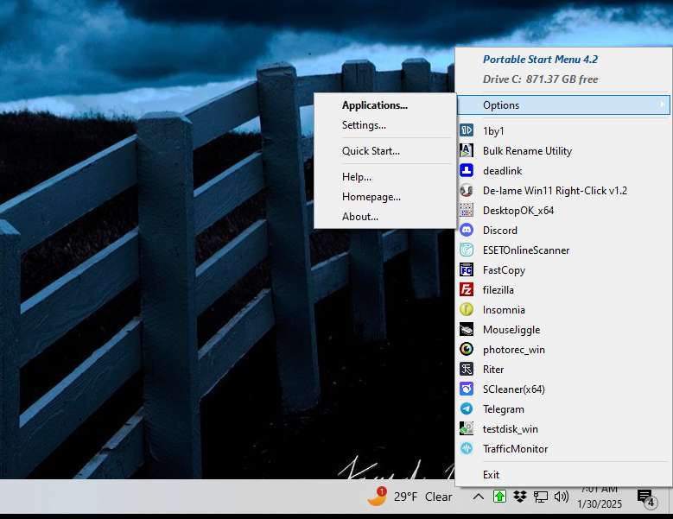Click the DesktopOK_x64 icon
The image size is (673, 519).
[x=467, y=210]
